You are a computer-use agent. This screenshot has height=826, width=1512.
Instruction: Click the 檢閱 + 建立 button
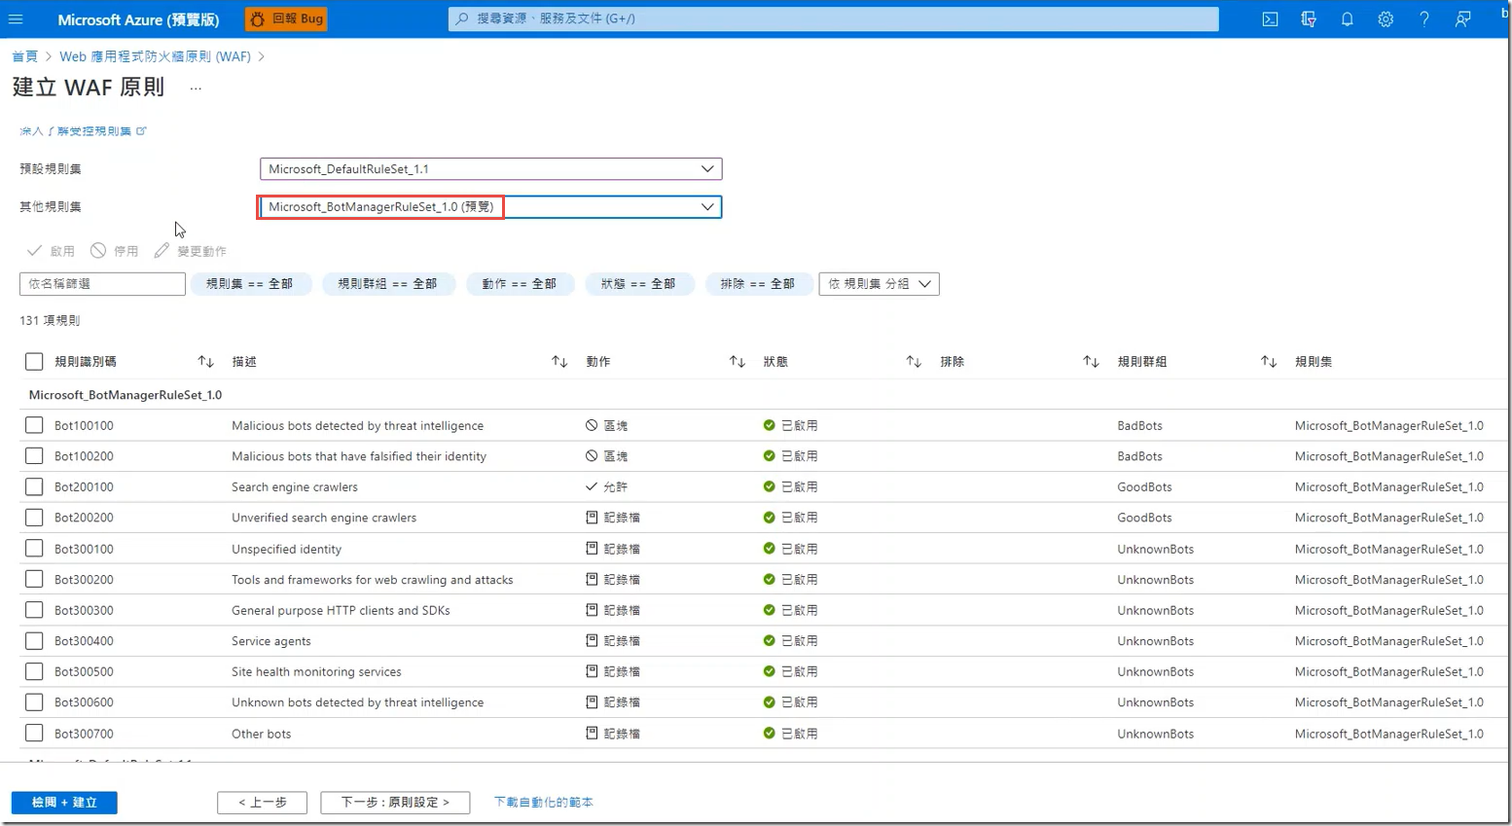click(64, 803)
